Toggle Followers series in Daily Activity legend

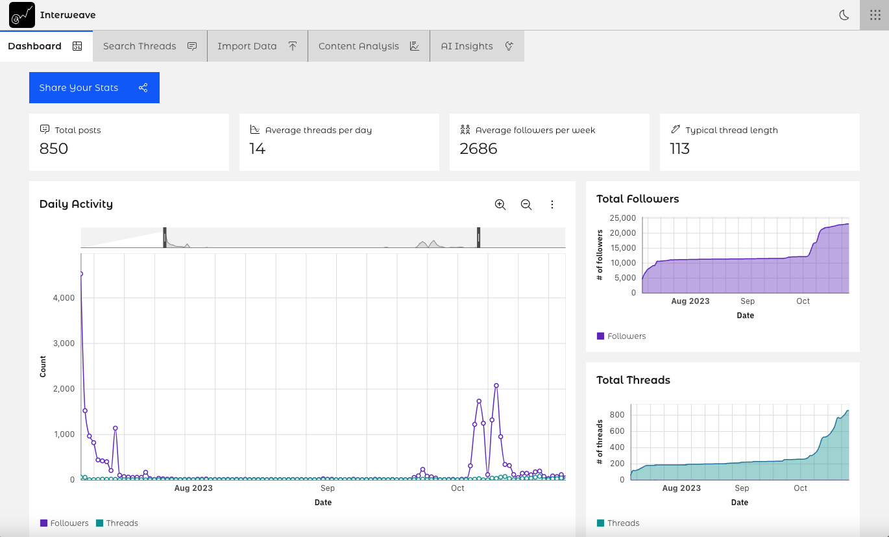pos(64,523)
